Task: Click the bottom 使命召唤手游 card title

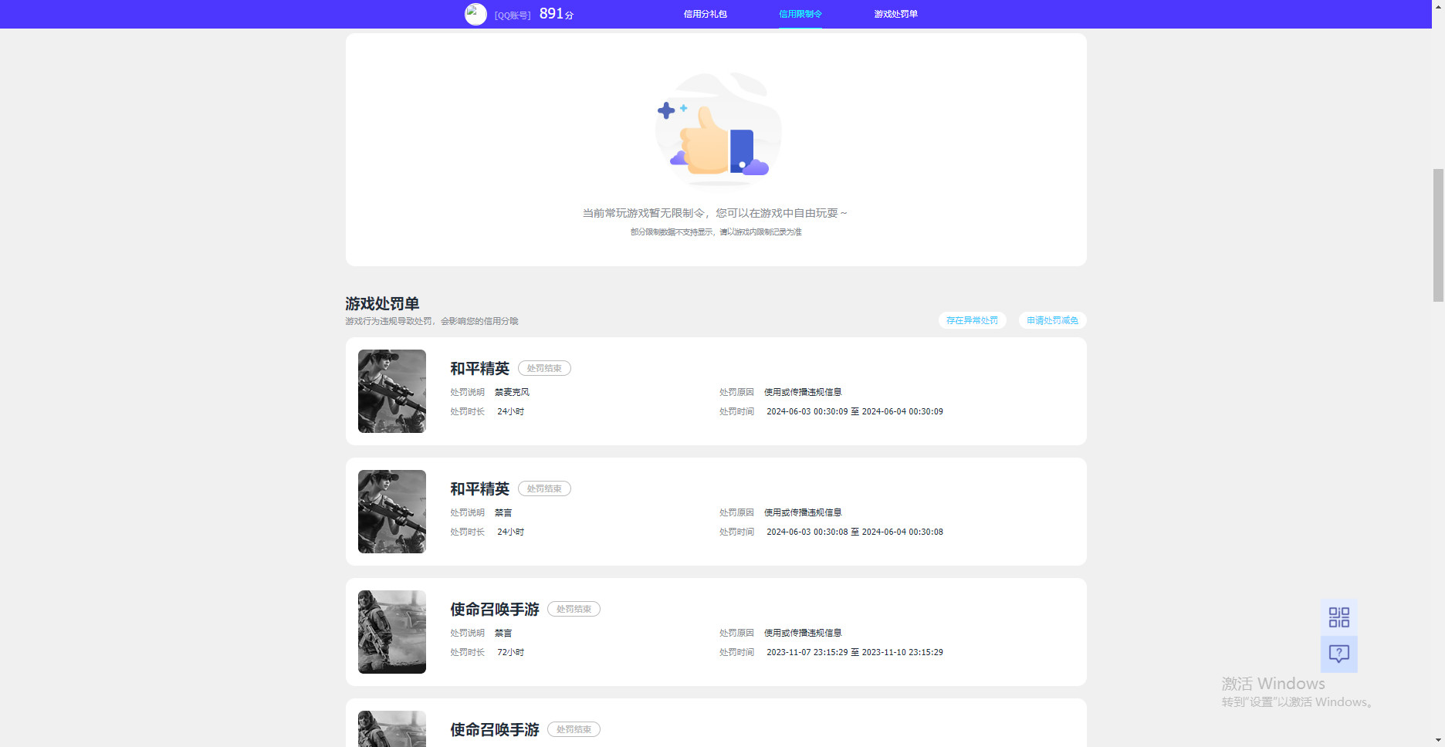Action: (495, 729)
